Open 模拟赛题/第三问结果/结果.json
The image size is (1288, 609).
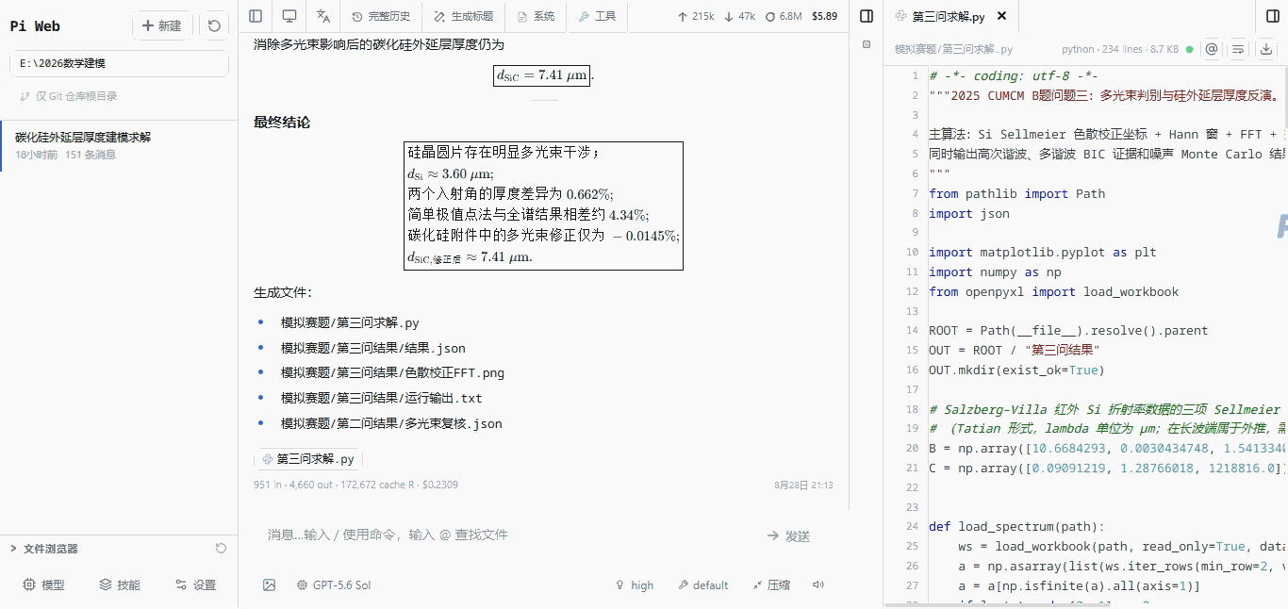[373, 348]
